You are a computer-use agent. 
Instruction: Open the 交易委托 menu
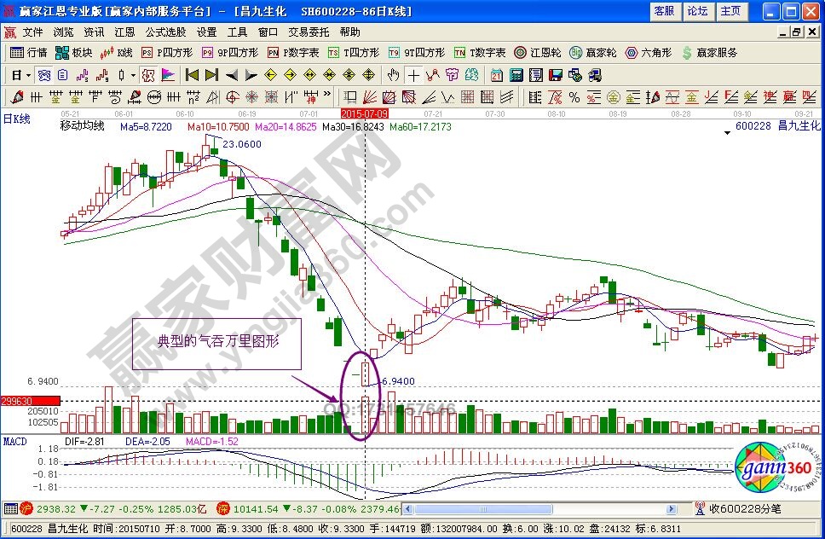pyautogui.click(x=308, y=32)
